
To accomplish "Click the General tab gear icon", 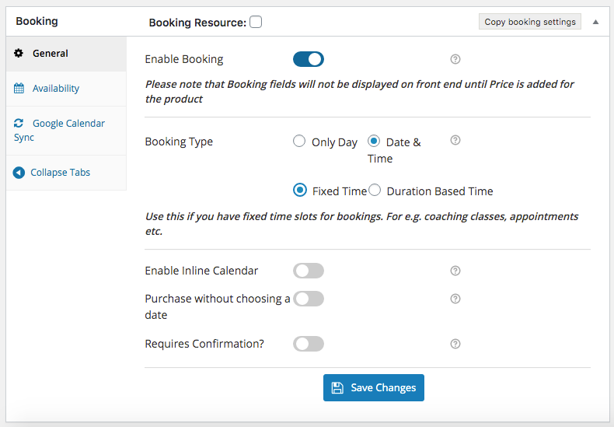I will pos(19,53).
